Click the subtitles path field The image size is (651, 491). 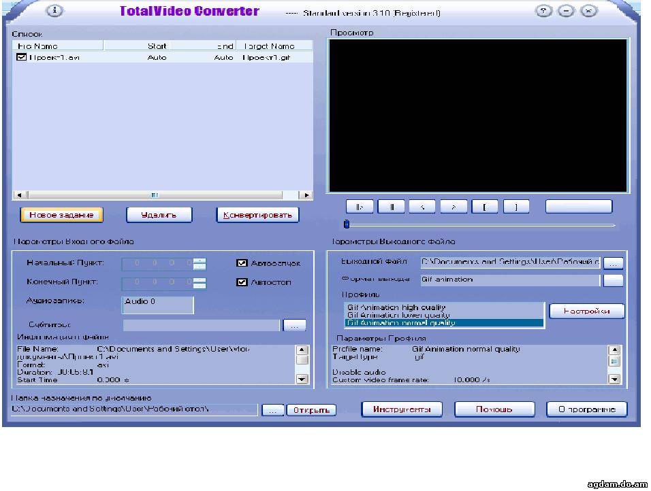click(x=202, y=324)
